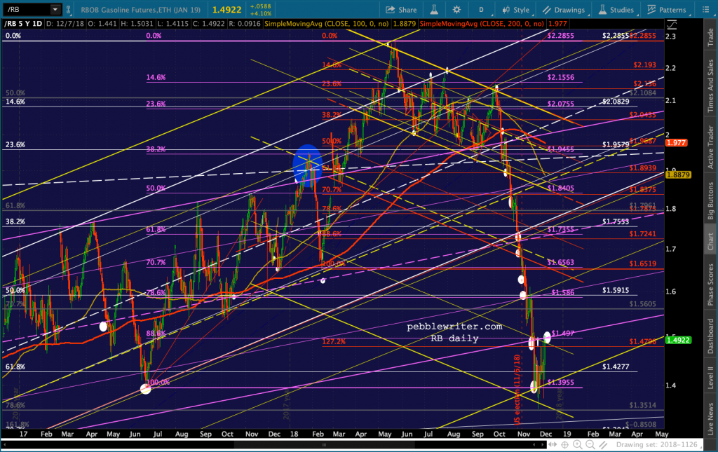The height and width of the screenshot is (452, 718).
Task: Open the Dashboard sidebar tab
Action: pos(710,336)
